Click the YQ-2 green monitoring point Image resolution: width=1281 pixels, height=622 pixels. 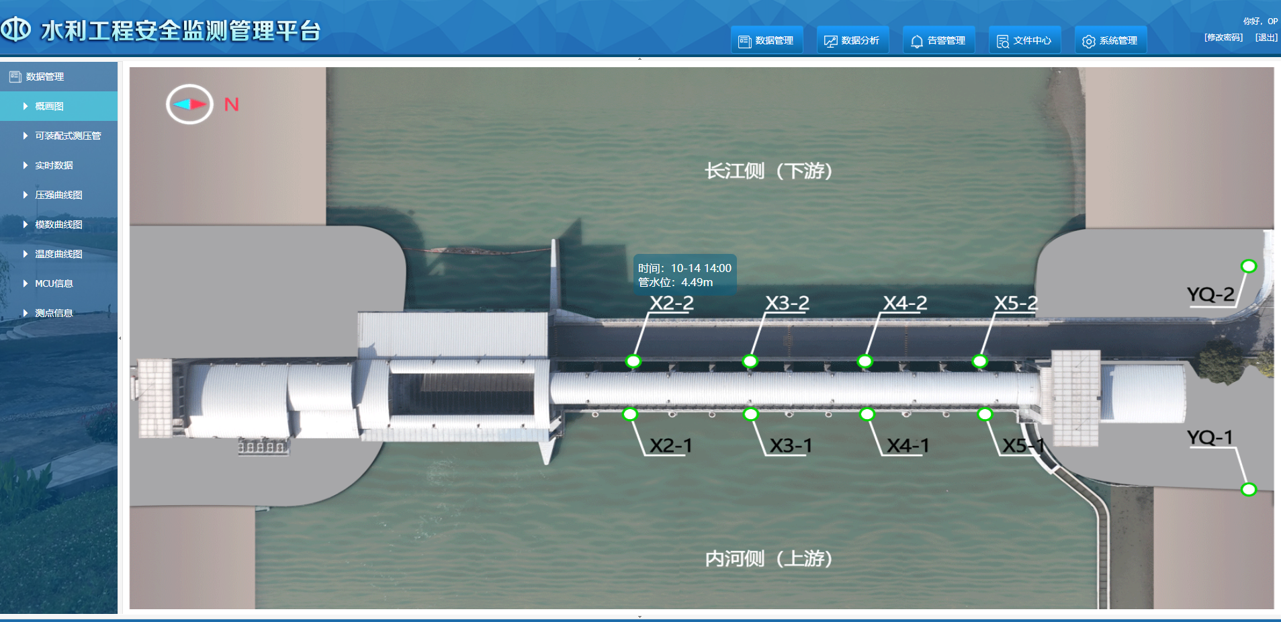pos(1248,266)
